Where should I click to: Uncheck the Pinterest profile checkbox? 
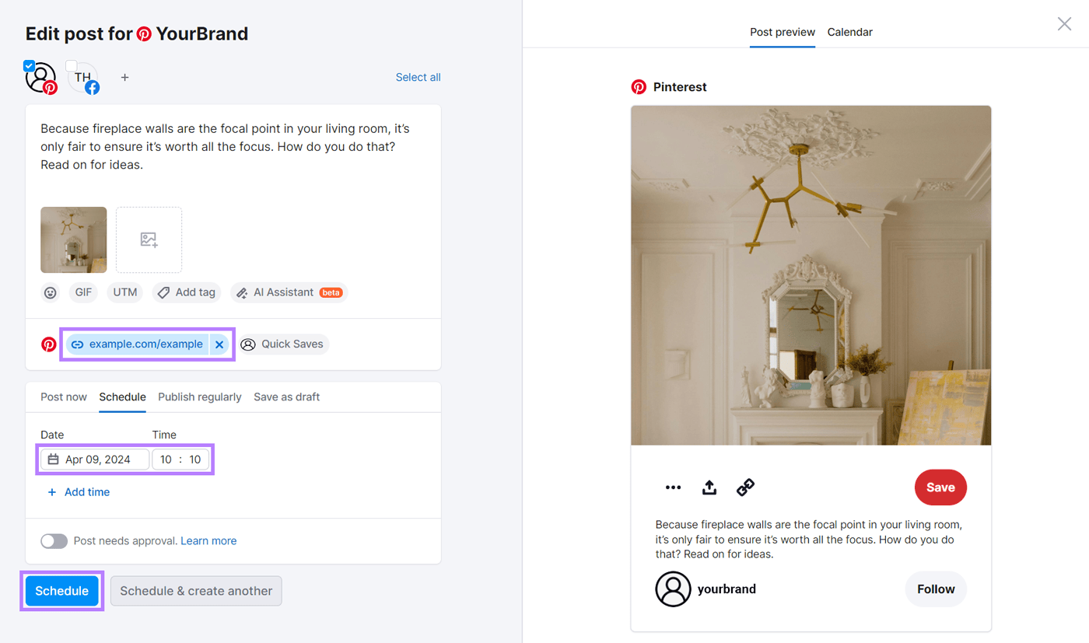click(x=29, y=66)
